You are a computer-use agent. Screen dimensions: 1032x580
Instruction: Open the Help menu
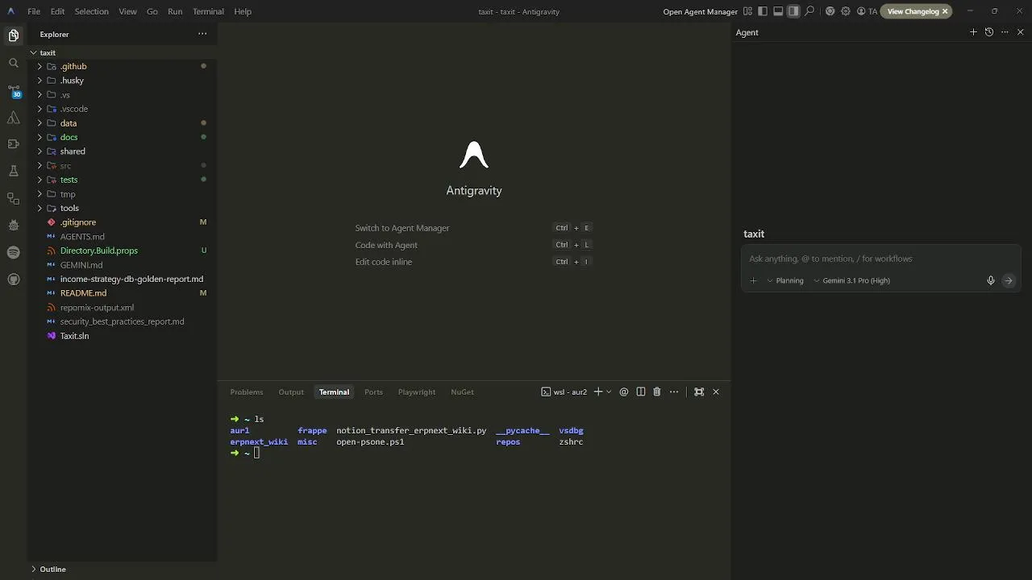[243, 11]
